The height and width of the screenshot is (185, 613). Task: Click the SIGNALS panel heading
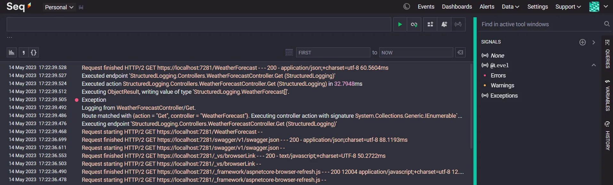coord(491,42)
